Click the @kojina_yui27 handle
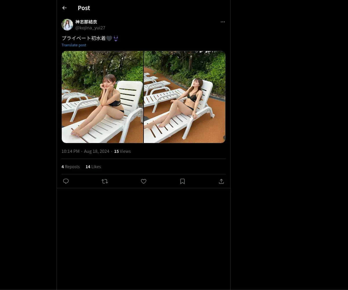This screenshot has width=348, height=290. point(90,28)
